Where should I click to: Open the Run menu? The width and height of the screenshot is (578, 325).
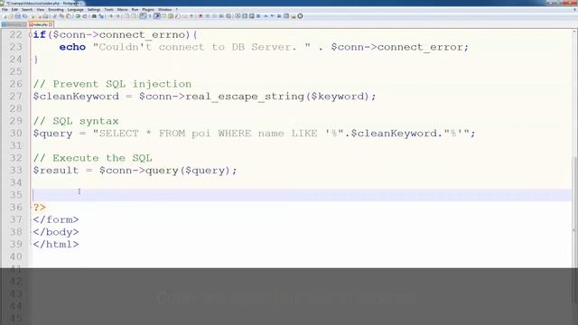tap(135, 10)
